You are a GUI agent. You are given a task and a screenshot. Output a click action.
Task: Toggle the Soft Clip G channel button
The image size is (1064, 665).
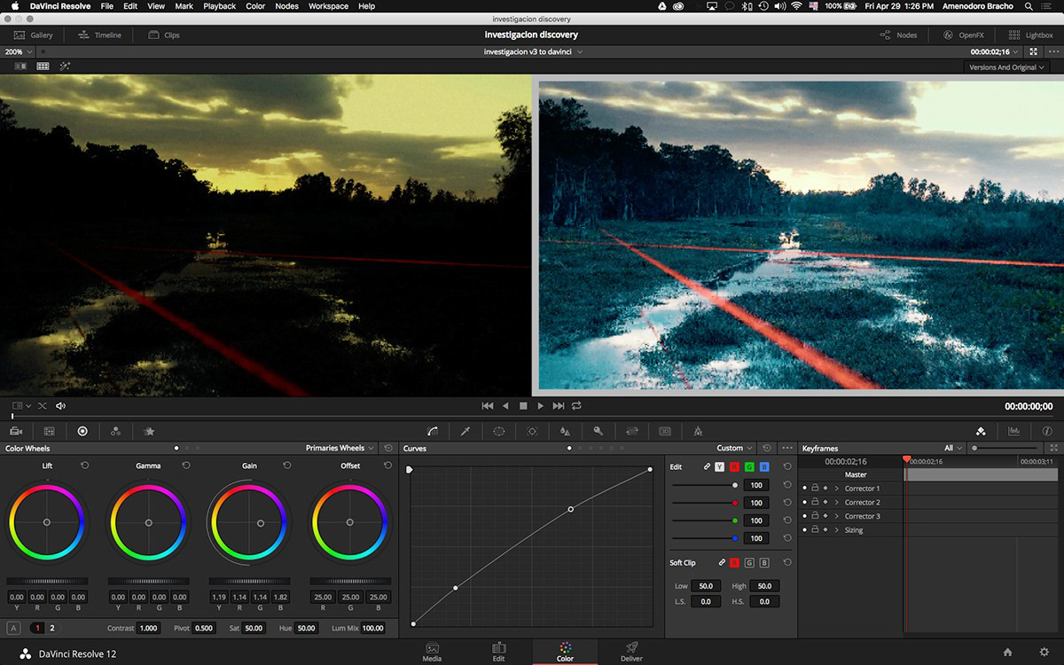click(x=749, y=562)
